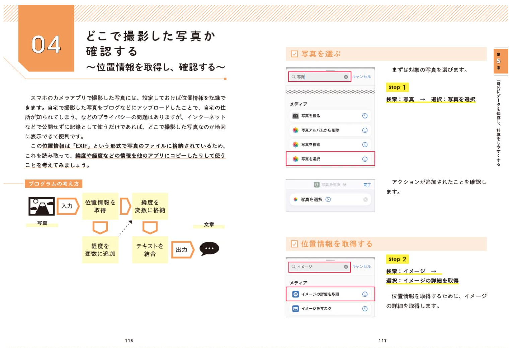The height and width of the screenshot is (348, 512).
Task: Click the Photos icon beside 写真を検索
Action: click(x=295, y=145)
